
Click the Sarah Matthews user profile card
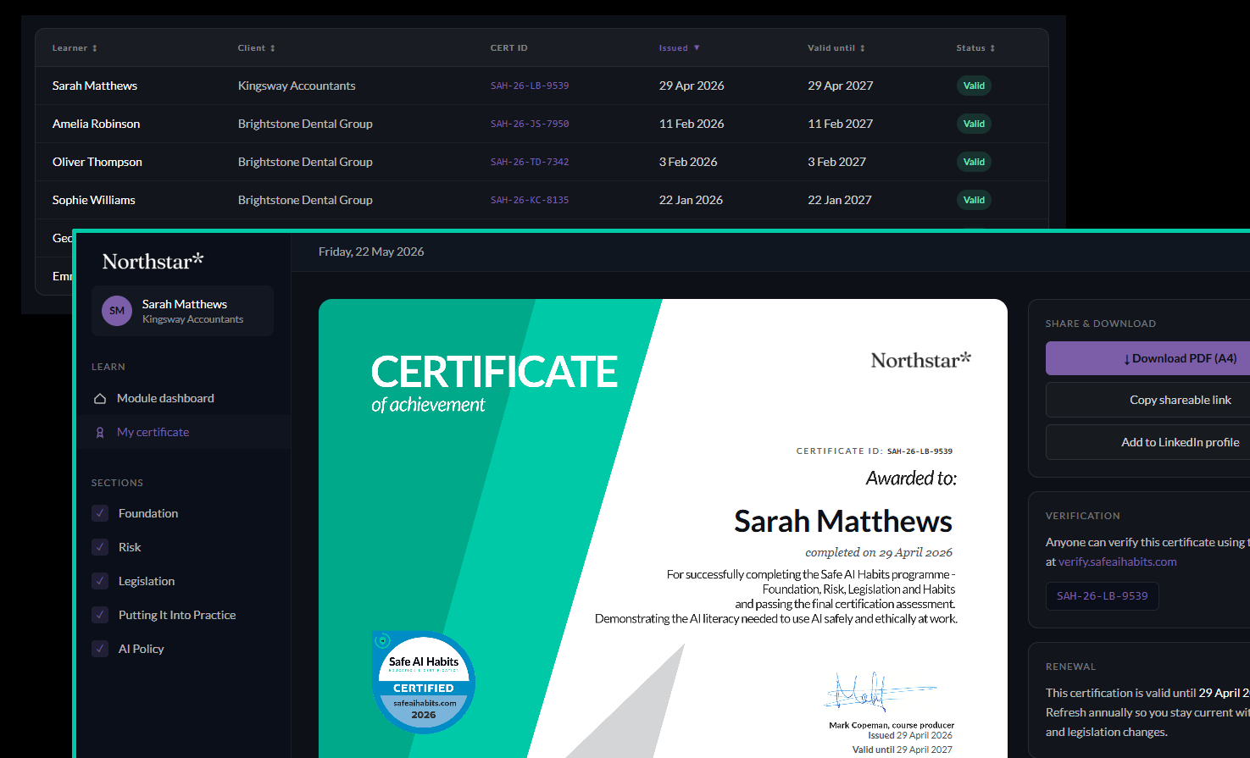(x=182, y=311)
